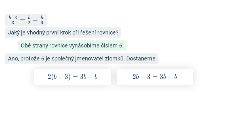
Task: Click '3b − b' in the first answer option
Action: [89, 77]
